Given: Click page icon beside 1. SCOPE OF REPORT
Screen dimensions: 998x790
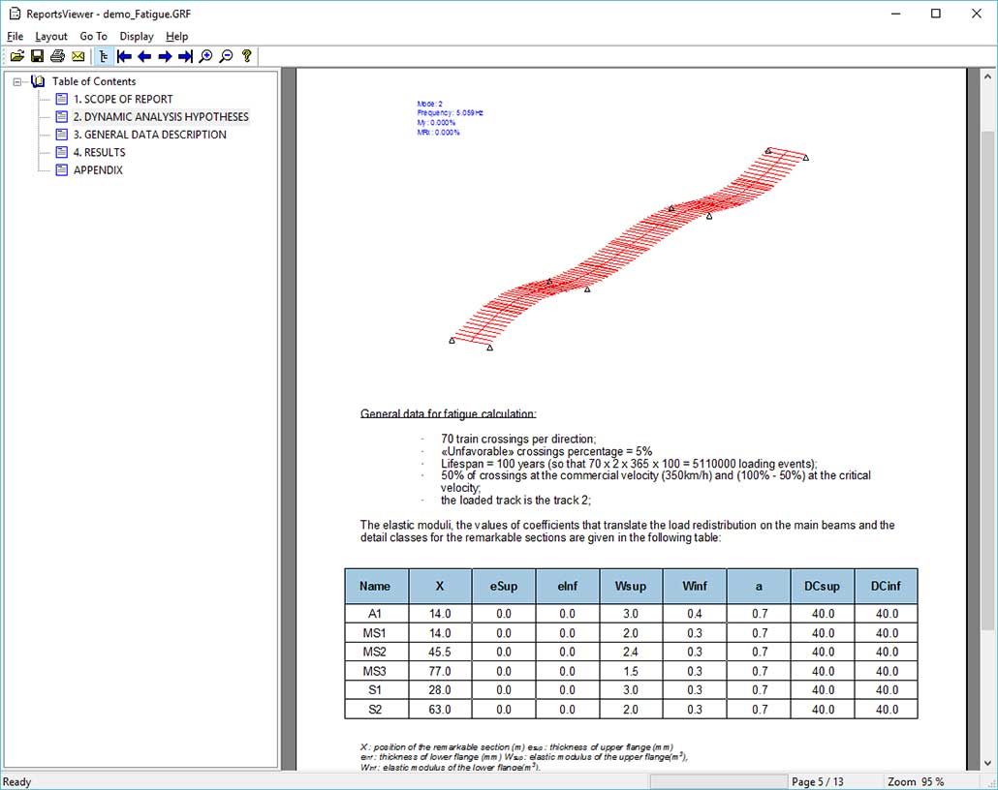Looking at the screenshot, I should (x=62, y=99).
